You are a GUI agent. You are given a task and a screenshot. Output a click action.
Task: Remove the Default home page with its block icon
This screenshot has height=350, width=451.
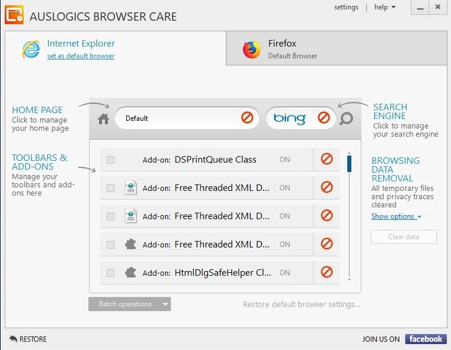click(x=247, y=118)
